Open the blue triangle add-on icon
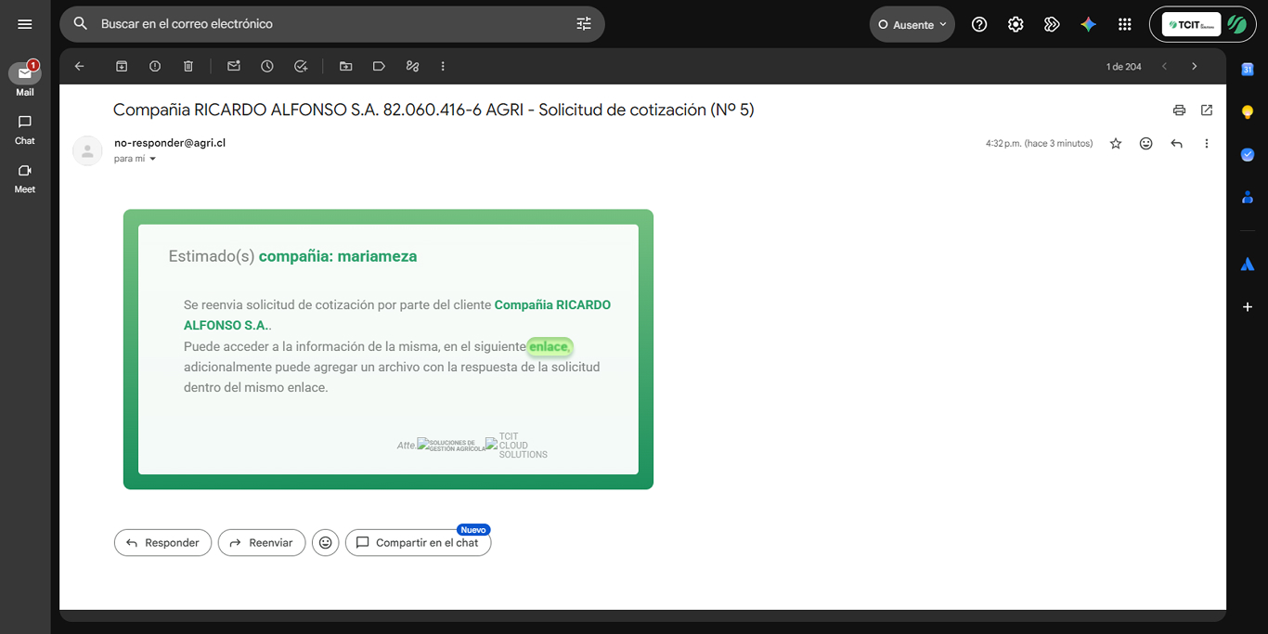 coord(1248,265)
